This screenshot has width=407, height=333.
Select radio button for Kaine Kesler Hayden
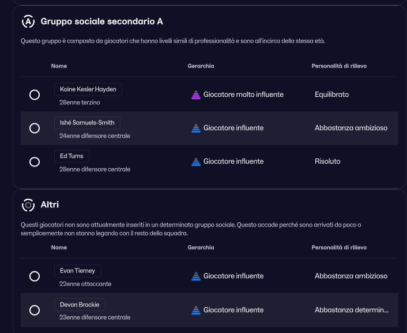coord(35,94)
